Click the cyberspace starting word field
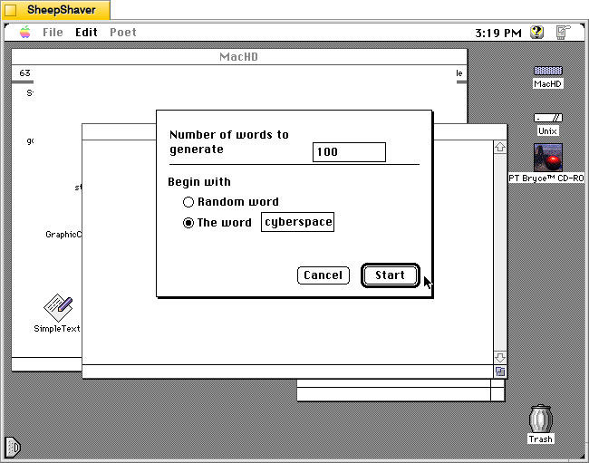This screenshot has height=463, width=589. 297,222
